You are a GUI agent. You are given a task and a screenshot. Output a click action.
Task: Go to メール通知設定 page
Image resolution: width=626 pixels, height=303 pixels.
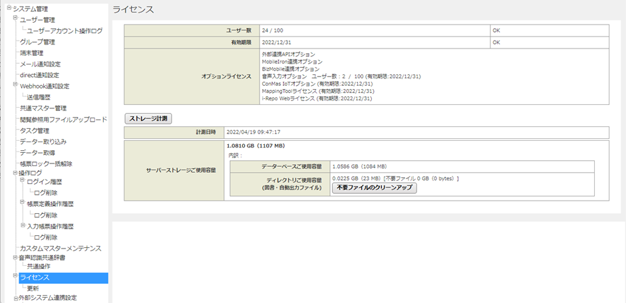pos(40,64)
